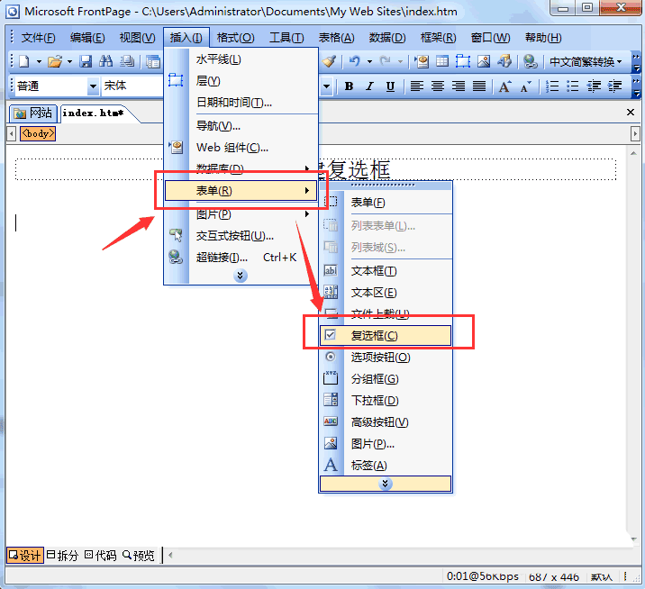Open the 中文简繁转换 dropdown
The height and width of the screenshot is (589, 645).
click(586, 62)
